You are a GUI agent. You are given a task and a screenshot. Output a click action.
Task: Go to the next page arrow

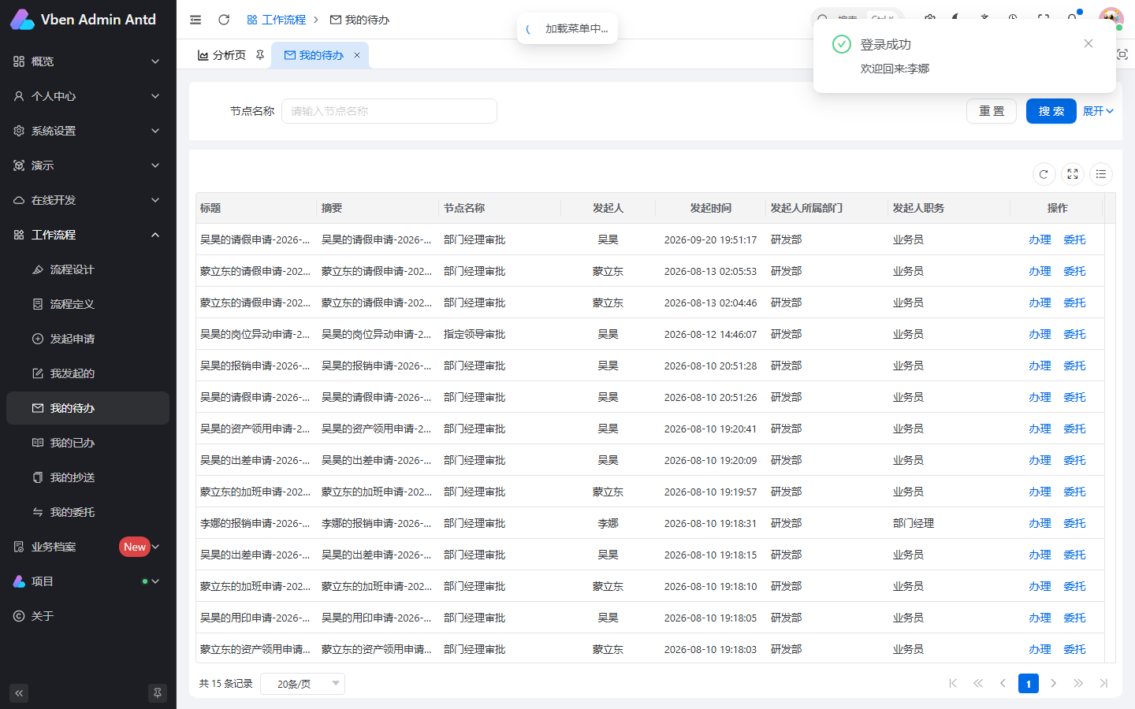tap(1054, 684)
